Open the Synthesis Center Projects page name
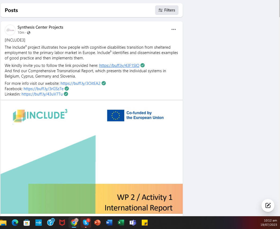The image size is (280, 229). (40, 27)
